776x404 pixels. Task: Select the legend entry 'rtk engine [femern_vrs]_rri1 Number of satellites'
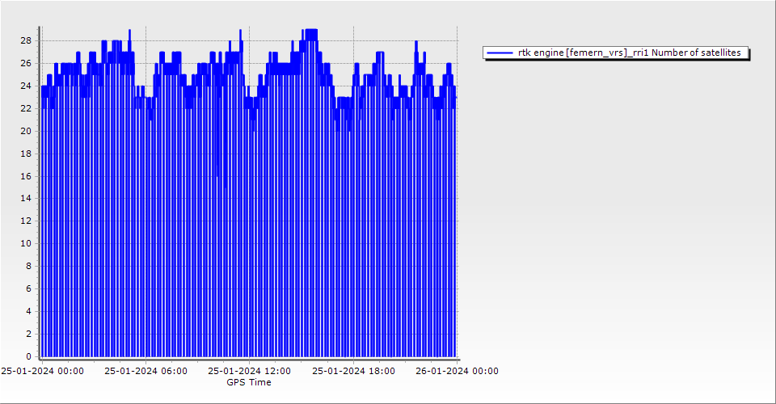(629, 53)
